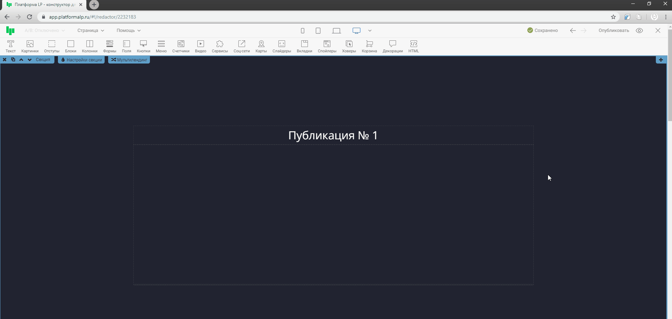Open the Images (Картинки) tool
This screenshot has height=319, width=672.
coord(30,46)
